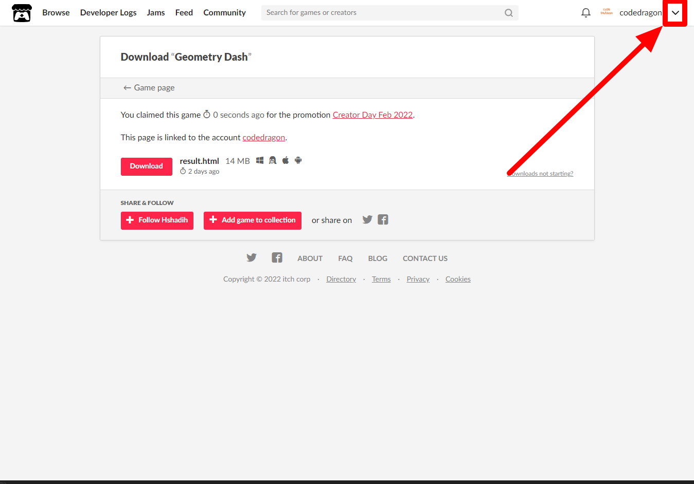Open the ABOUT footer link
Screen dimensions: 694x484
[x=310, y=258]
